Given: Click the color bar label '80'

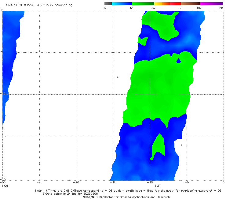Looking at the screenshot, I should click(x=221, y=8).
